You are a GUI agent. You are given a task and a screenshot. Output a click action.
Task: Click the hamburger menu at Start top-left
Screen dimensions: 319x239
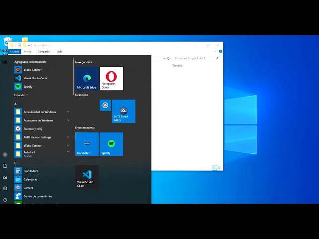[5, 62]
